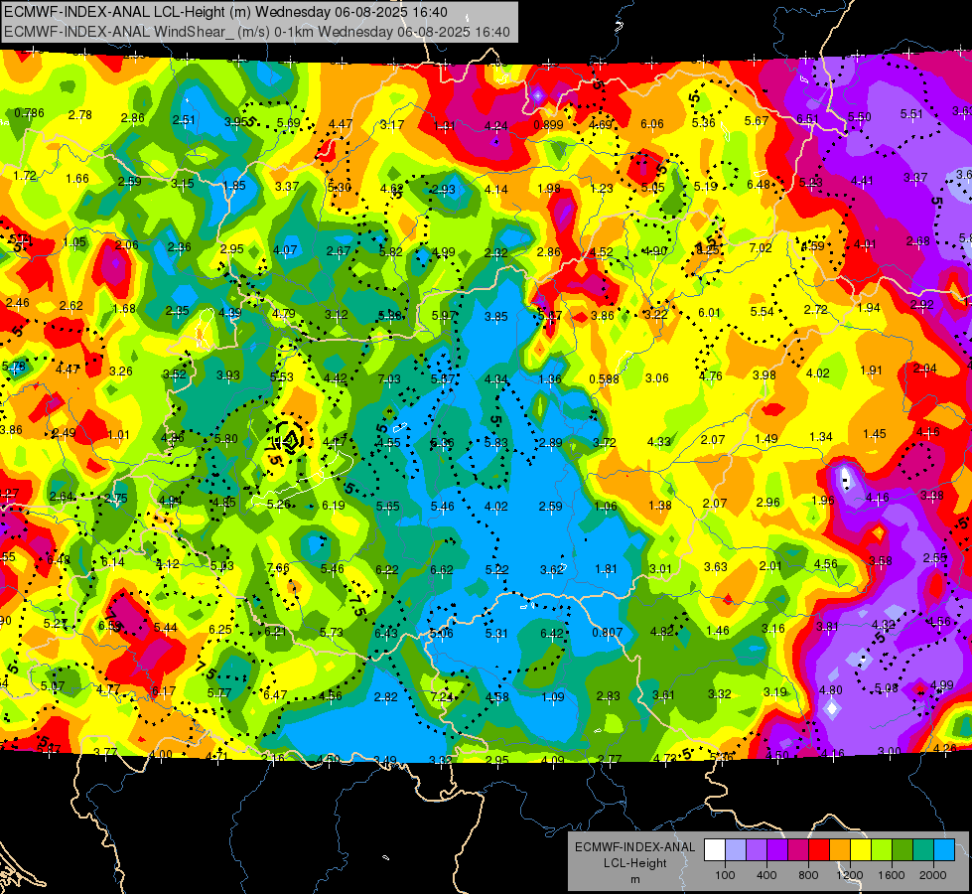
Task: Click the wind shear value 6.62
Action: tap(442, 569)
